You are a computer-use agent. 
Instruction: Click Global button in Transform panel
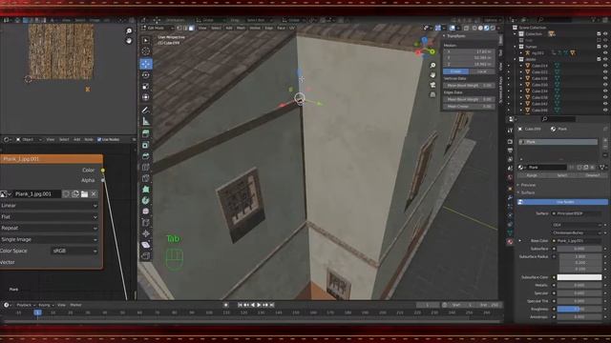click(455, 71)
